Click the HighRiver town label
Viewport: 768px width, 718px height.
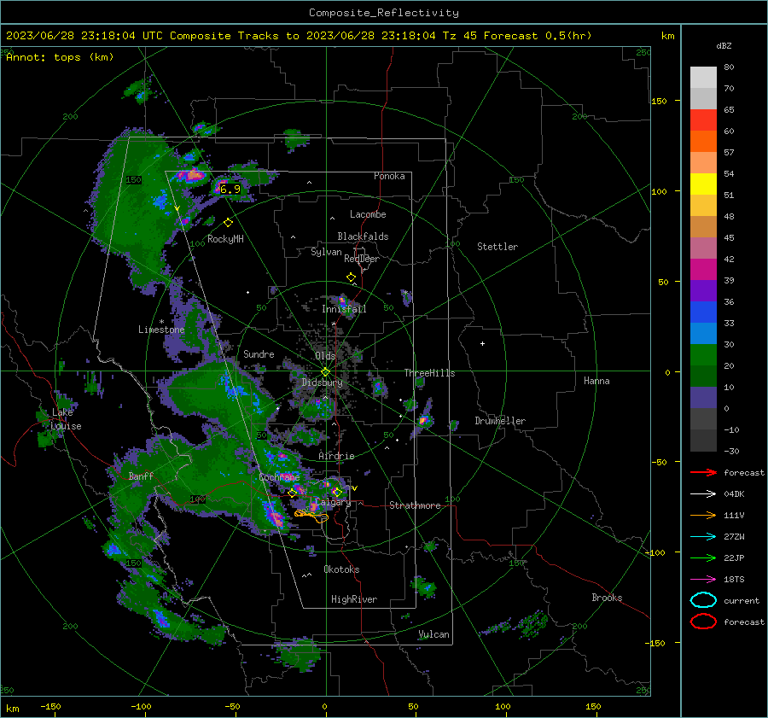click(x=353, y=599)
